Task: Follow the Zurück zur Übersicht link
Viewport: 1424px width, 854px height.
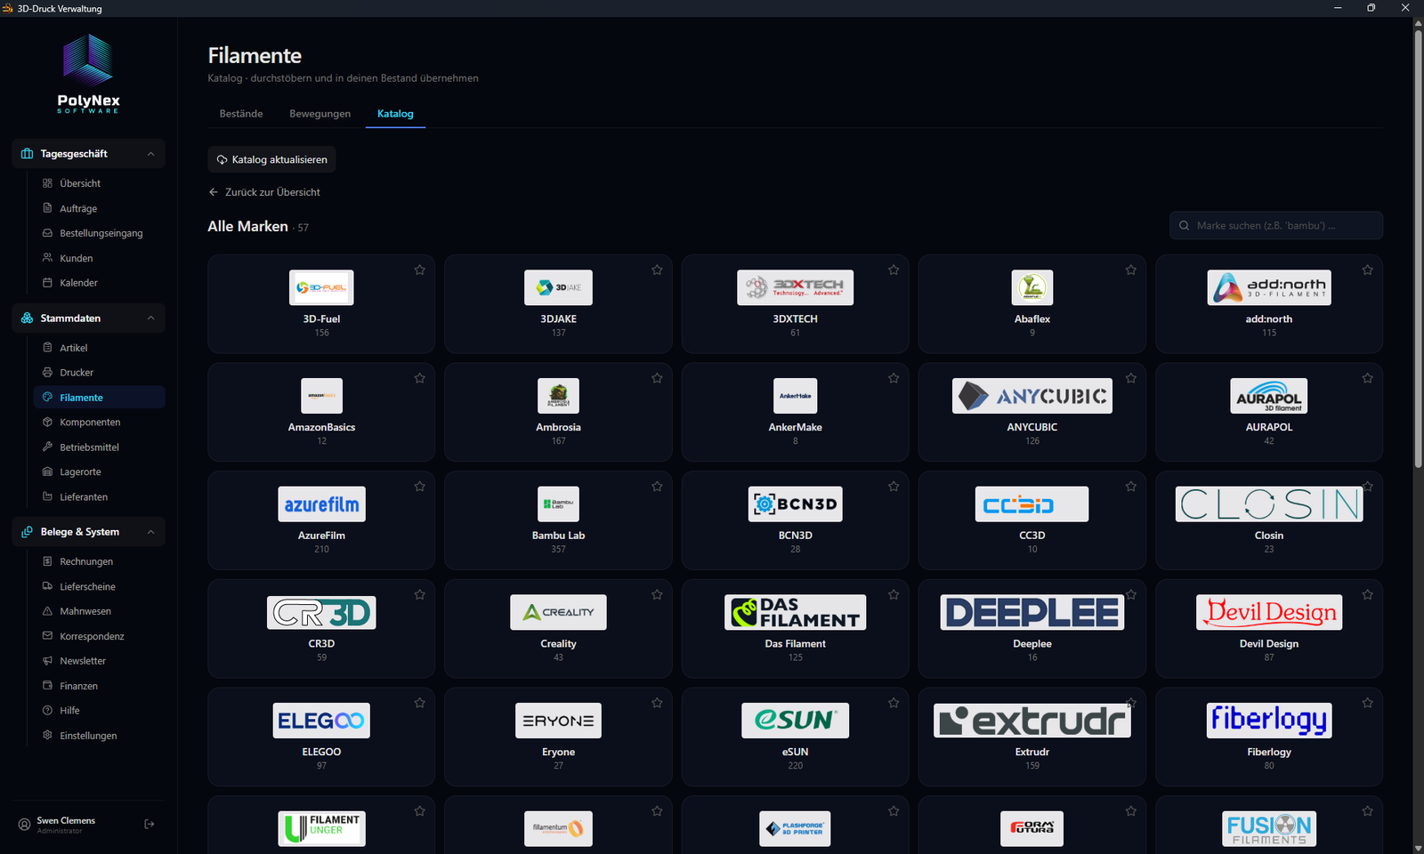Action: click(264, 192)
